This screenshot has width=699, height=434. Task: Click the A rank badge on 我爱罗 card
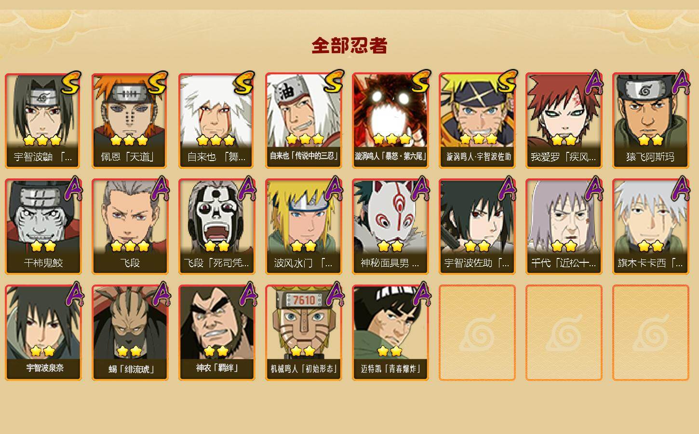pos(594,82)
